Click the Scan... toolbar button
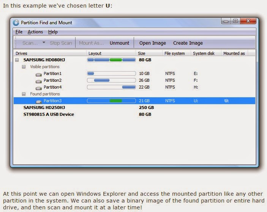This screenshot has width=267, height=212. [30, 43]
